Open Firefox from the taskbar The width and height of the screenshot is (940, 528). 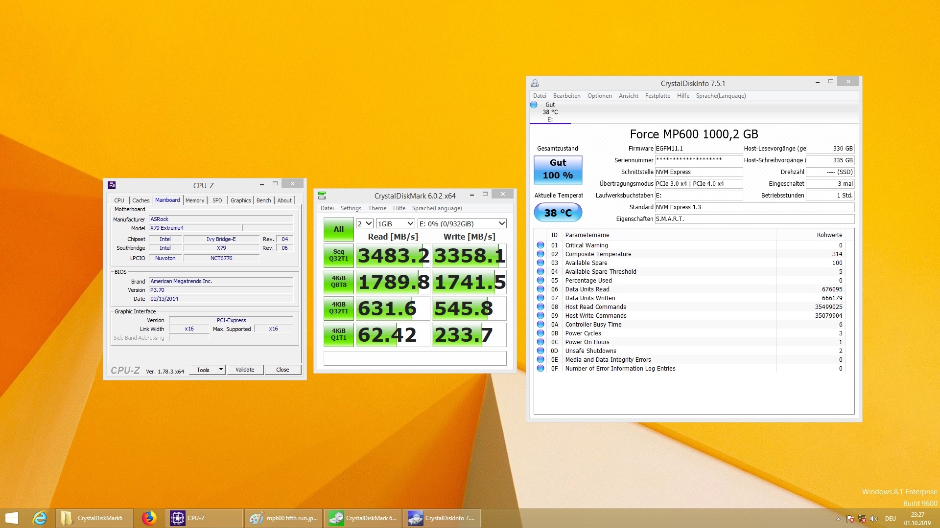(149, 518)
